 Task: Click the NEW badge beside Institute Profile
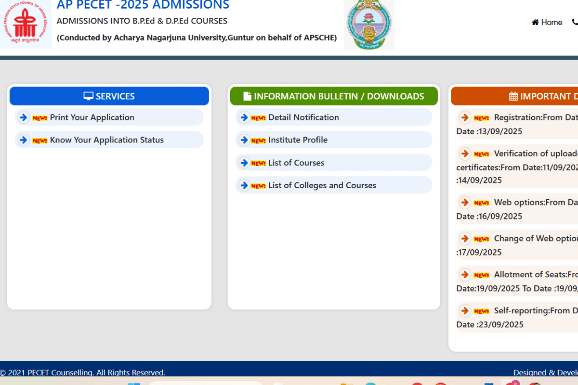pyautogui.click(x=258, y=140)
